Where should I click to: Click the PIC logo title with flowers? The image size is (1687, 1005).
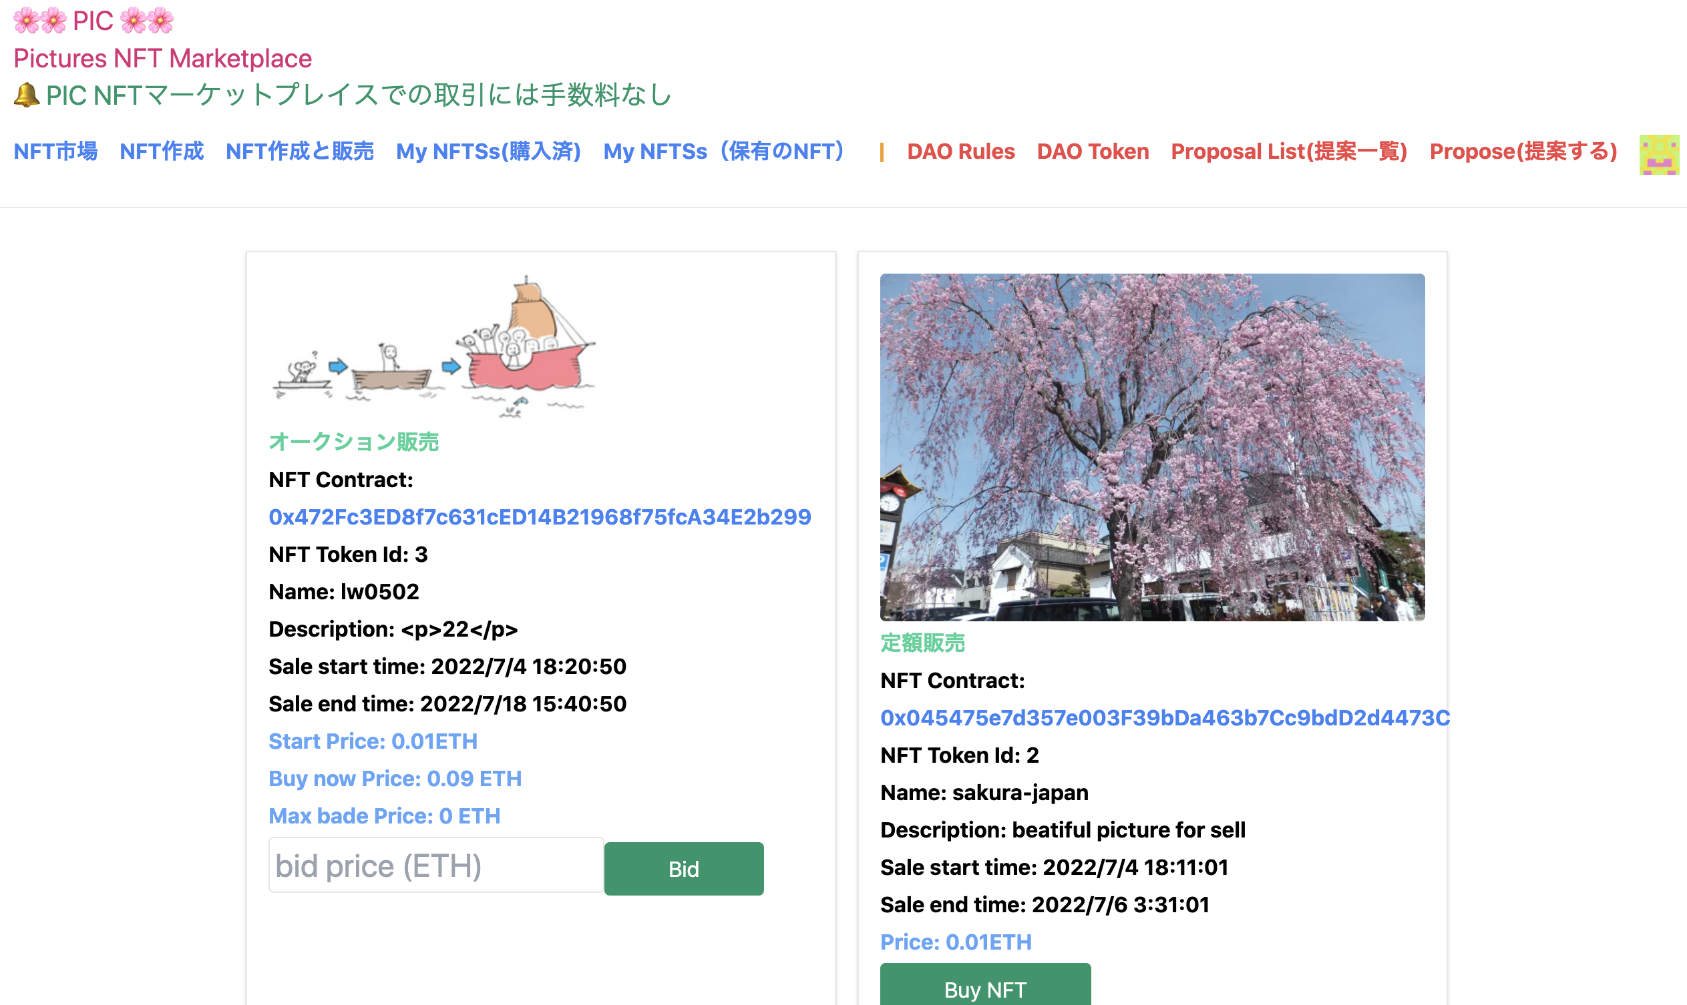[93, 21]
